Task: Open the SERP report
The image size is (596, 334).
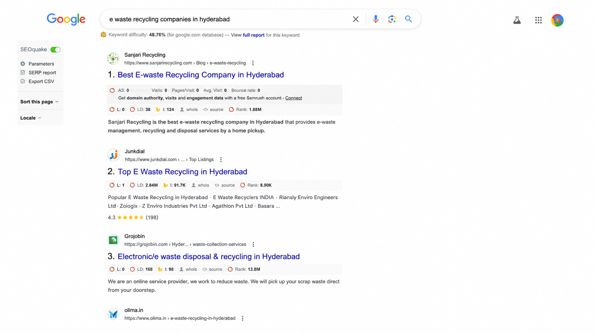Action: 42,72
